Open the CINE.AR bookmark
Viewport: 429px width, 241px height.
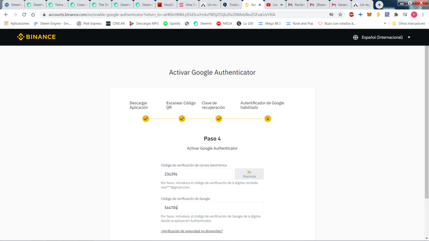click(x=115, y=23)
